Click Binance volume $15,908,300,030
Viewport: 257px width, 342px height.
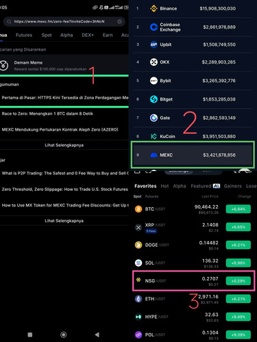(x=217, y=9)
